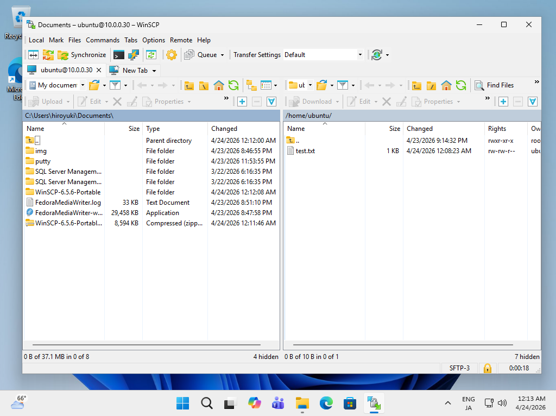Open session in PuTTY icon
Image resolution: width=556 pixels, height=416 pixels.
click(134, 55)
